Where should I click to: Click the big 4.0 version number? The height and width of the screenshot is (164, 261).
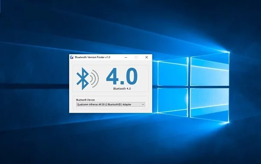coord(122,76)
